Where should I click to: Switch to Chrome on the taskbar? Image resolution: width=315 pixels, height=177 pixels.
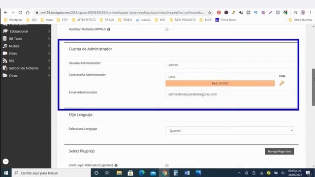coord(164,173)
